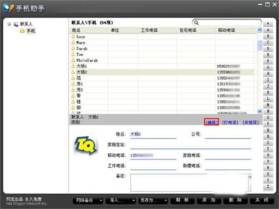Open the 另存为 dropdown arrow
The width and height of the screenshot is (279, 209).
(x=166, y=201)
